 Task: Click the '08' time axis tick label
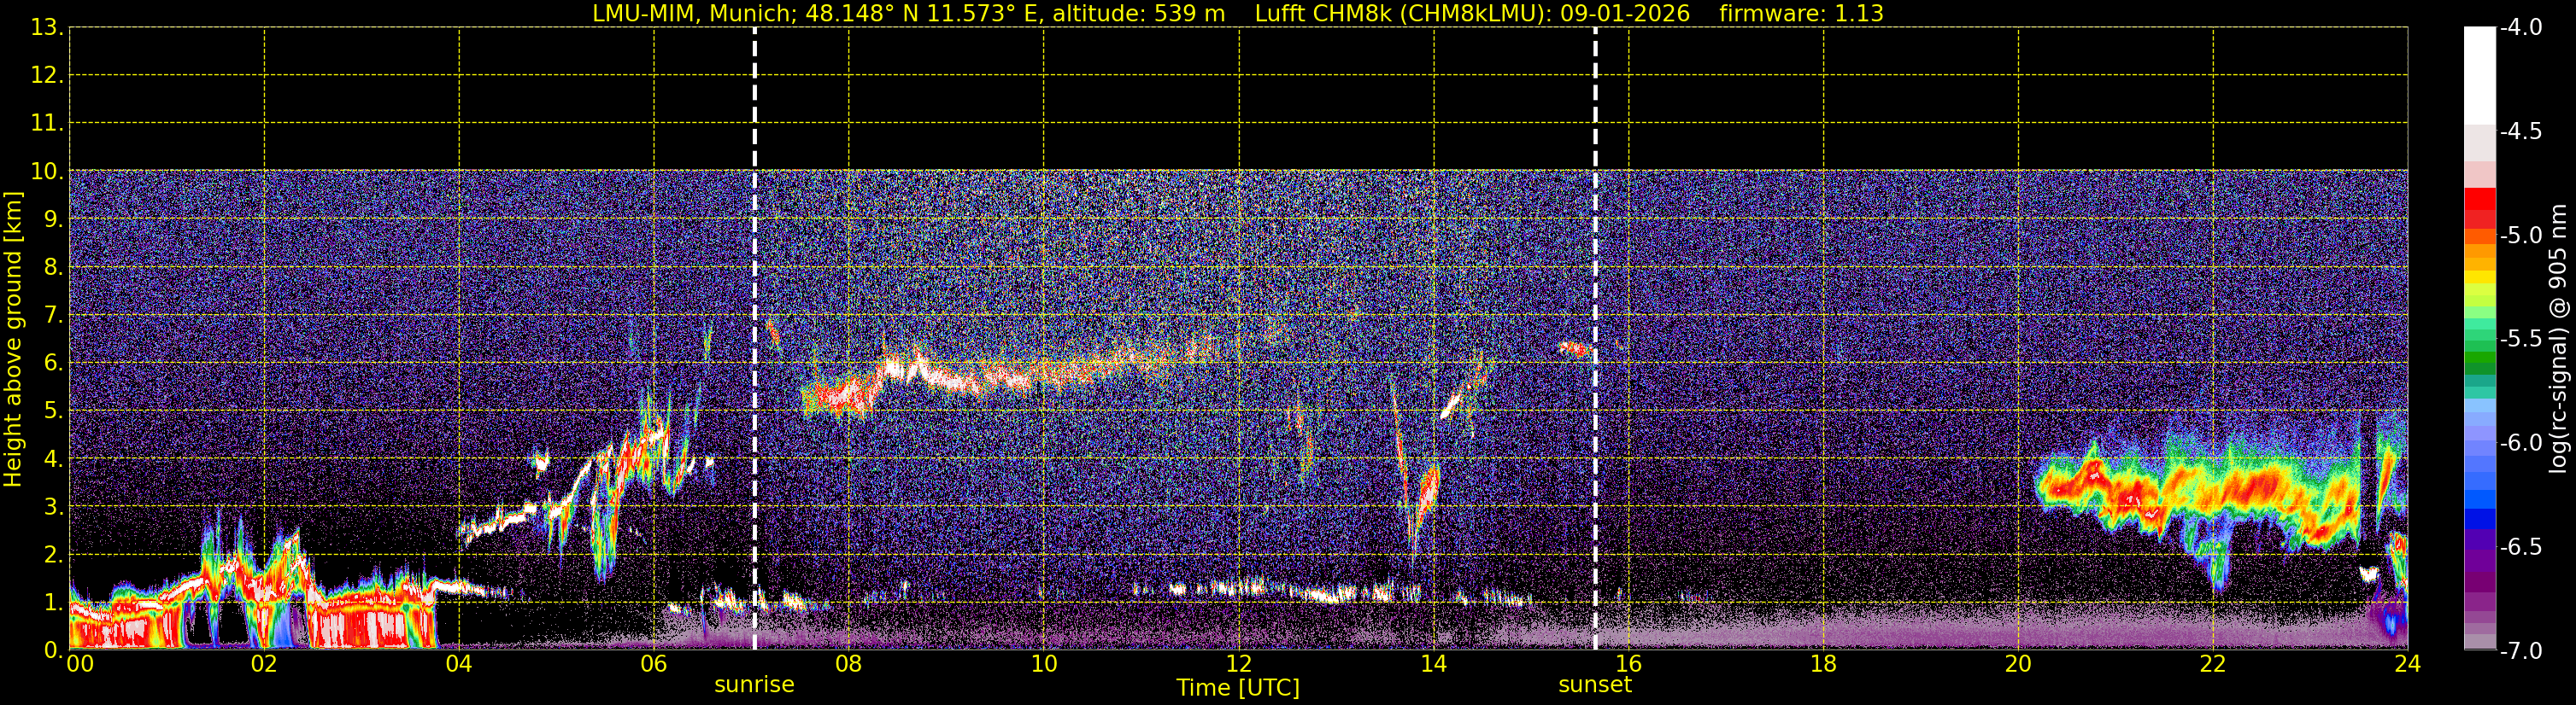coord(848,664)
